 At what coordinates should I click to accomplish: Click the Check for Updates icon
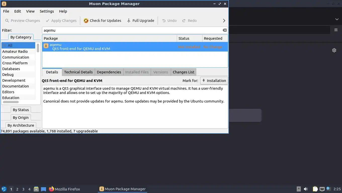tap(86, 21)
